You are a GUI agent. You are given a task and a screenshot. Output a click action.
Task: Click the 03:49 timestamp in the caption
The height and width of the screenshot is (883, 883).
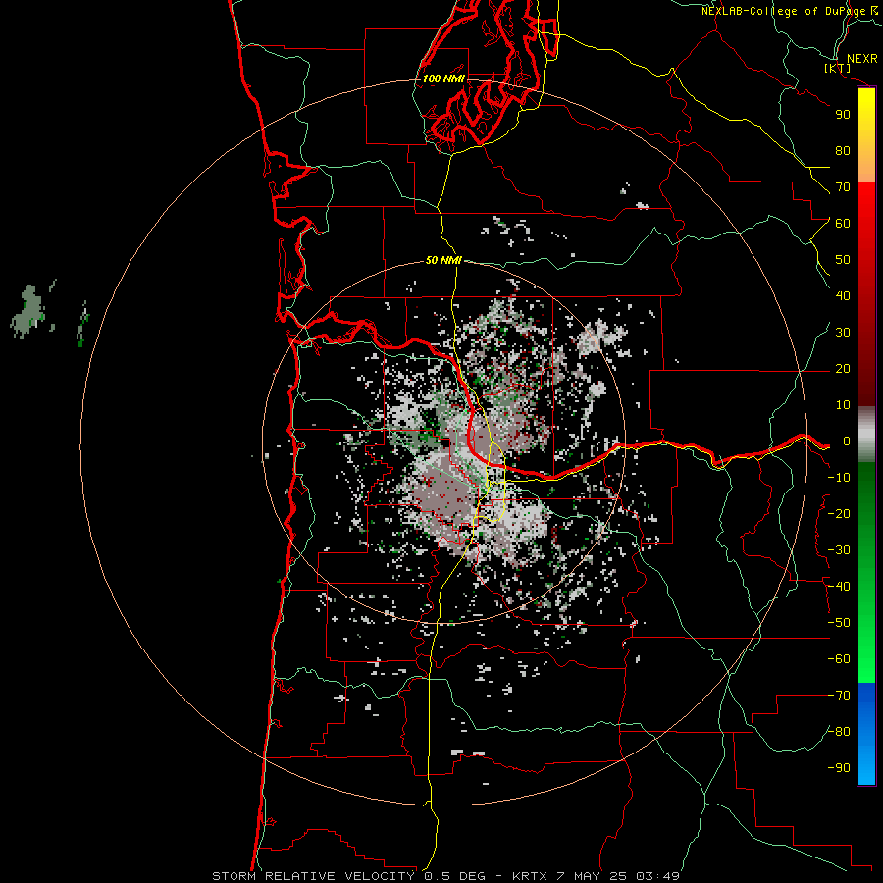tap(658, 876)
